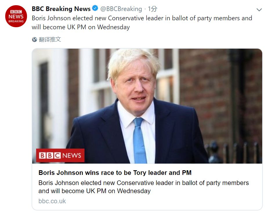Screen dimensions: 268x216
Task: Open headline 'Boris Johnson wins race' link
Action: coord(115,173)
